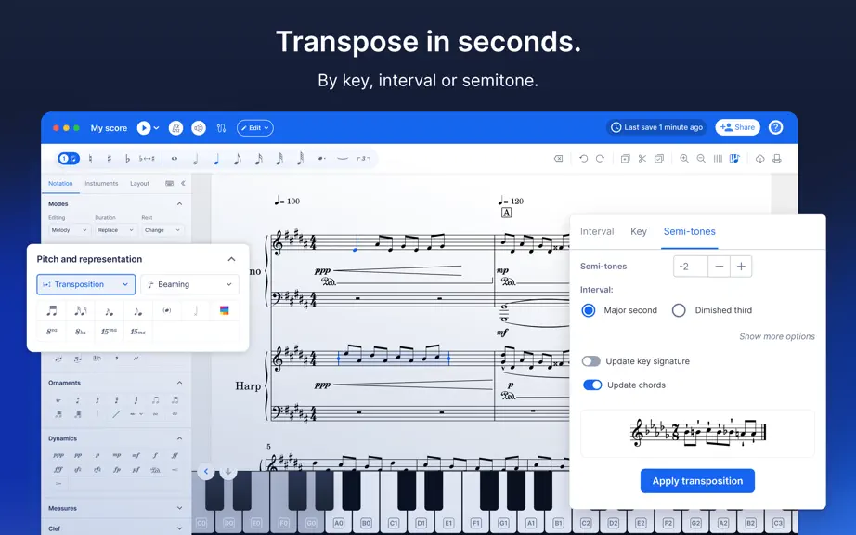The width and height of the screenshot is (856, 535).
Task: Select half note duration
Action: pyautogui.click(x=196, y=159)
